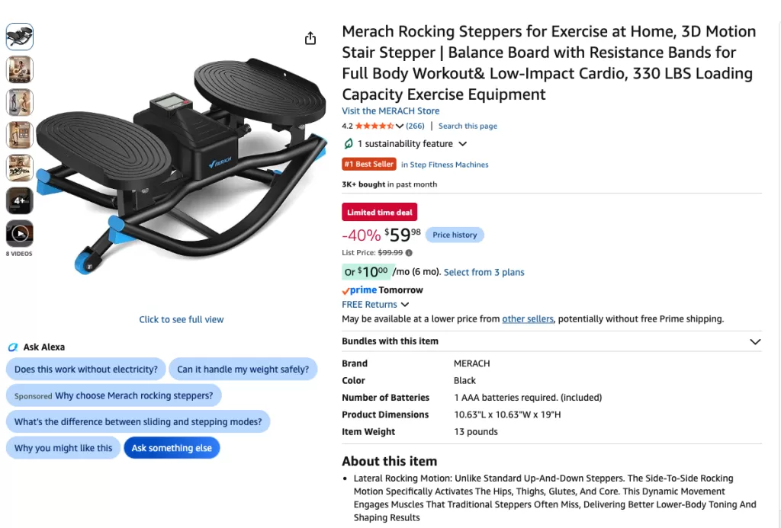Open the other sellers link

(x=528, y=319)
